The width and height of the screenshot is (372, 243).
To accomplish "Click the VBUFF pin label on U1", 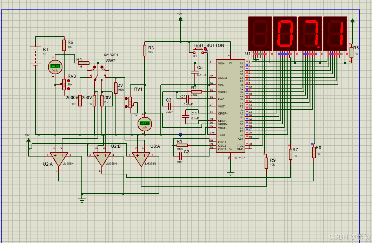I will click(223, 92).
